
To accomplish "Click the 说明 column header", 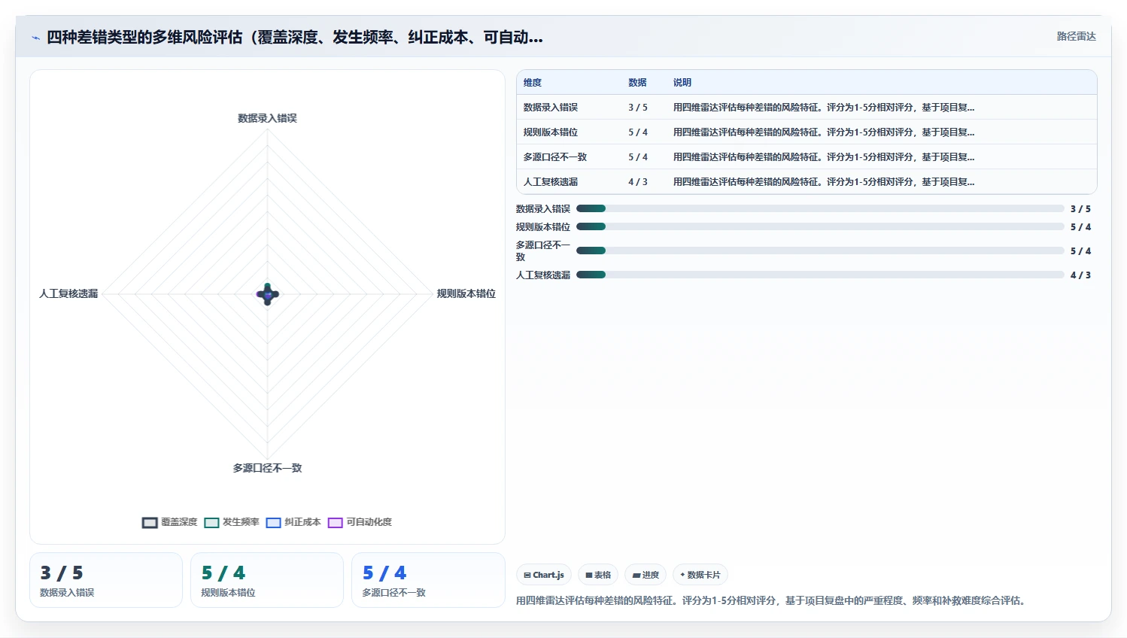I will (682, 83).
